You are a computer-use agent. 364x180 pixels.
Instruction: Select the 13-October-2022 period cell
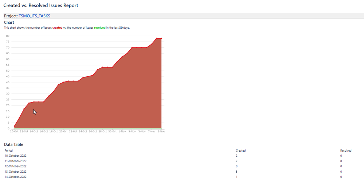[x=16, y=172]
